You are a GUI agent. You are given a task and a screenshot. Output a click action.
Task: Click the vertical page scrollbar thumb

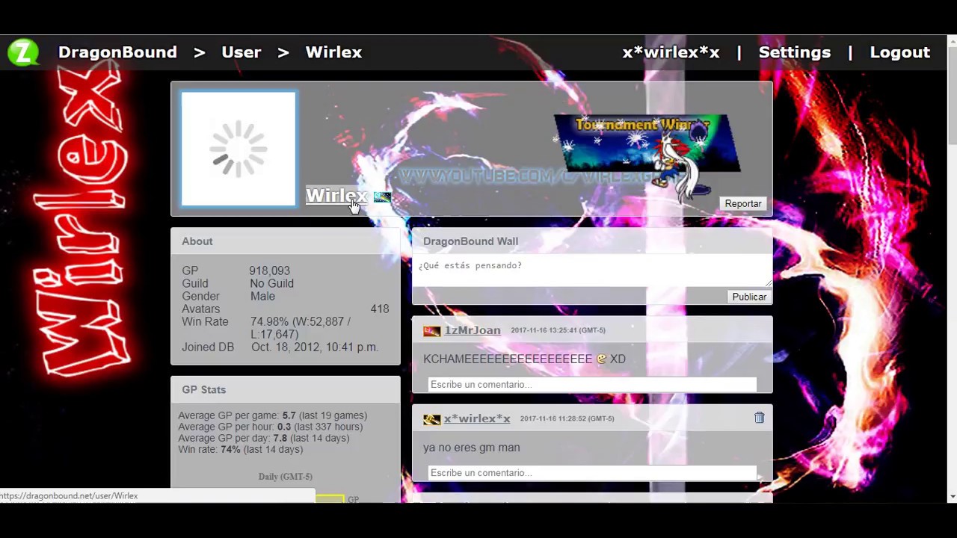(x=951, y=95)
